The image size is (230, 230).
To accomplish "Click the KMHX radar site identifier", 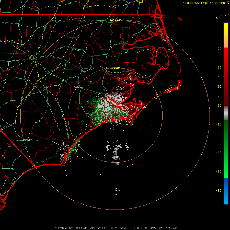I will tap(138, 228).
